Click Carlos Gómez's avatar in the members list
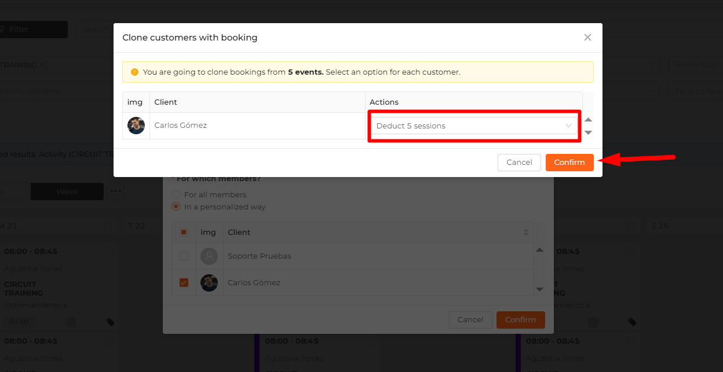This screenshot has height=372, width=723. pos(209,283)
